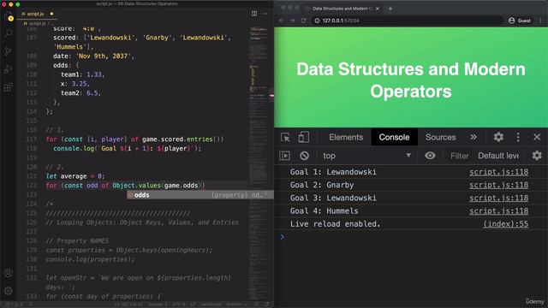Image resolution: width=548 pixels, height=308 pixels.
Task: Click line number 122 in gutter
Action: point(32,186)
